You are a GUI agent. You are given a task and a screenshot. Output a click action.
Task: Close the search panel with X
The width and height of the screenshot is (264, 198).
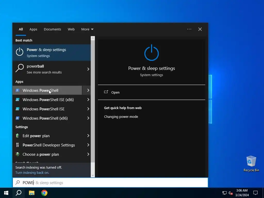pos(200,29)
